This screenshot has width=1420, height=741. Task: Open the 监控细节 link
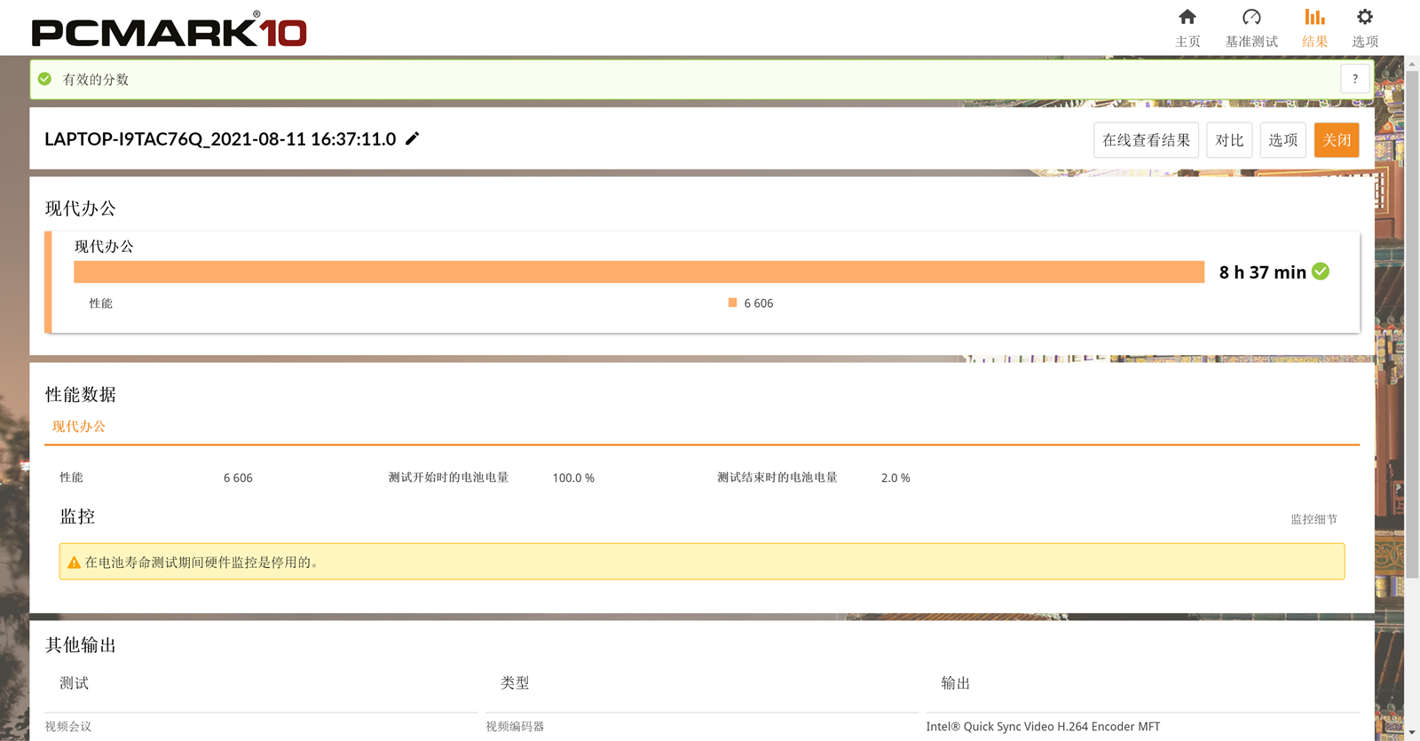point(1313,519)
